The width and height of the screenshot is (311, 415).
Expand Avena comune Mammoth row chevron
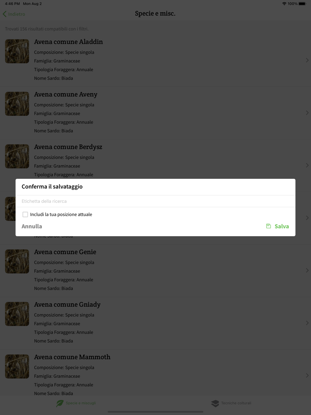(x=307, y=375)
